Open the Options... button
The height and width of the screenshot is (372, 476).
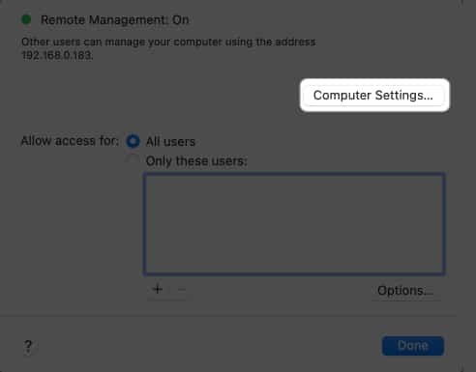(x=405, y=291)
